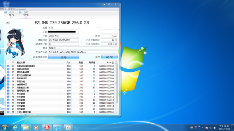Open the Help (H) menu
Image resolution: width=234 pixels, height=131 pixels.
[x=3, y=9]
